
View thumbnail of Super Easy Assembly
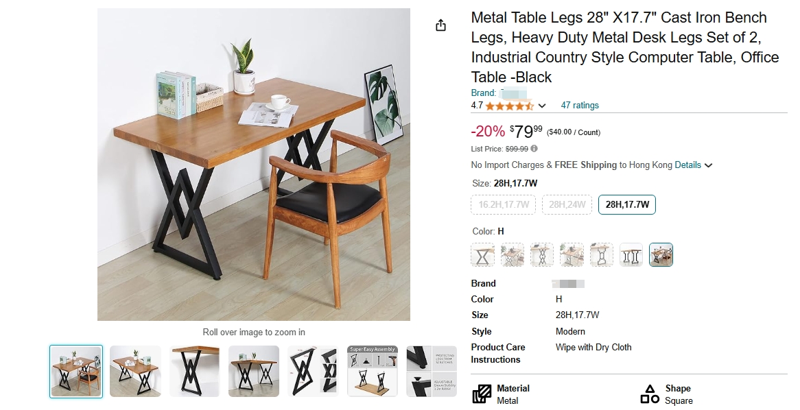coord(373,371)
